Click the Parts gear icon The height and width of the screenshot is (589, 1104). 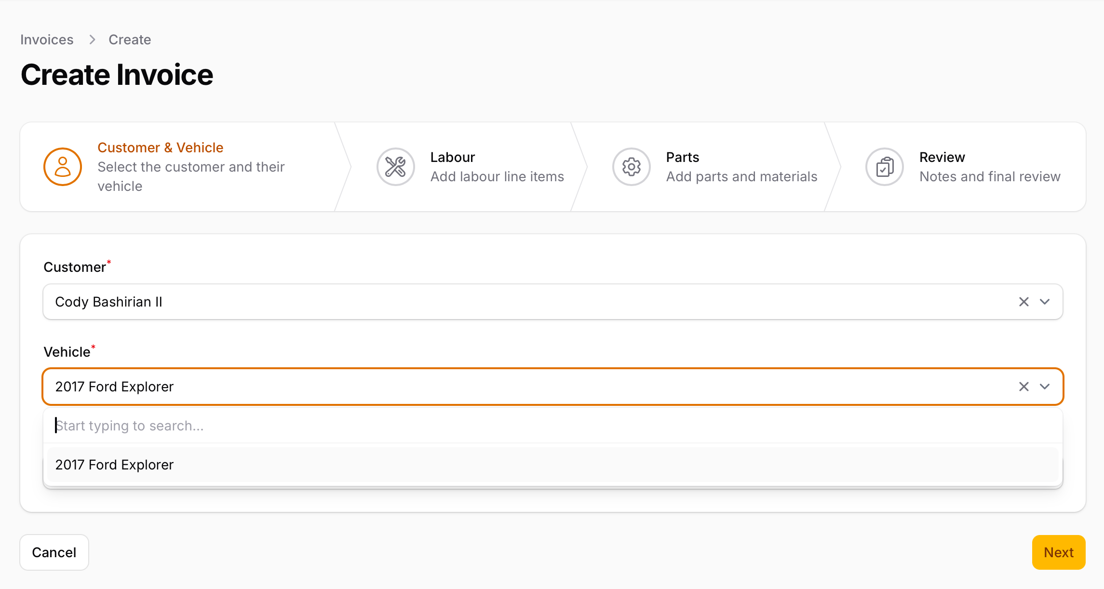(x=631, y=167)
